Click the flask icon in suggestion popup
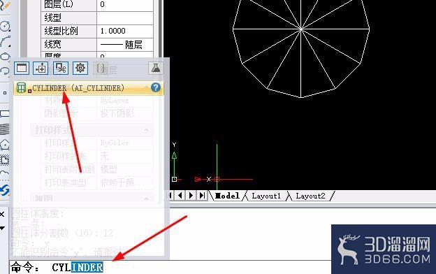 [156, 68]
